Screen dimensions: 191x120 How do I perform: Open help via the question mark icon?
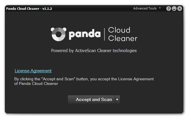(x=168, y=9)
